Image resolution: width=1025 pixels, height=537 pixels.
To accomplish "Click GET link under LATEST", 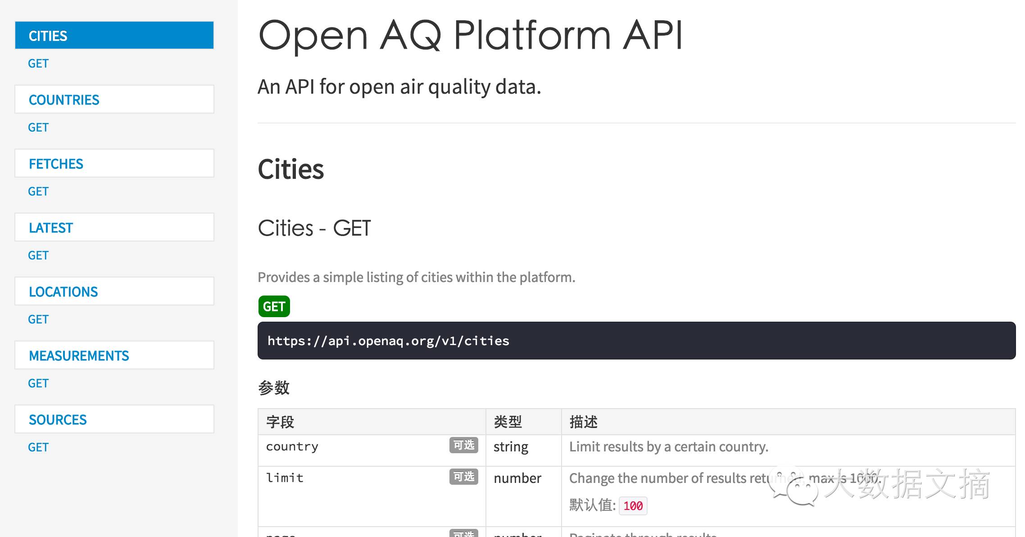I will [38, 255].
